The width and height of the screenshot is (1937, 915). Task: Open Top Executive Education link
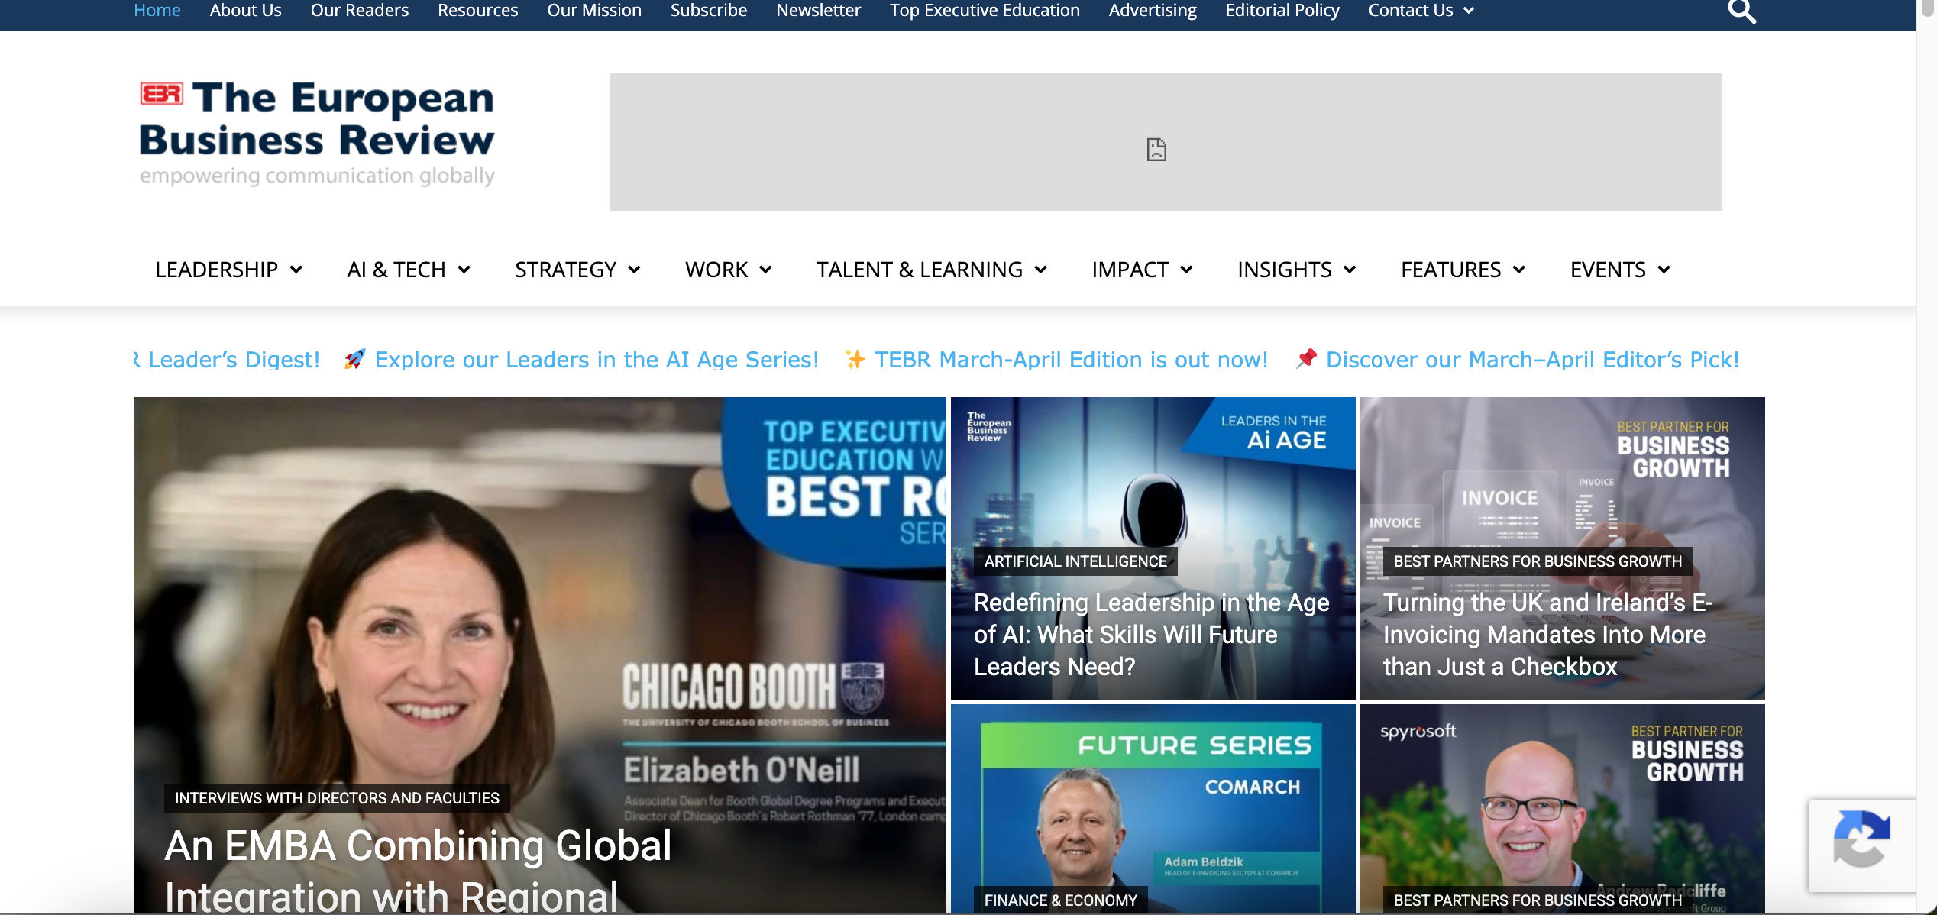(985, 11)
